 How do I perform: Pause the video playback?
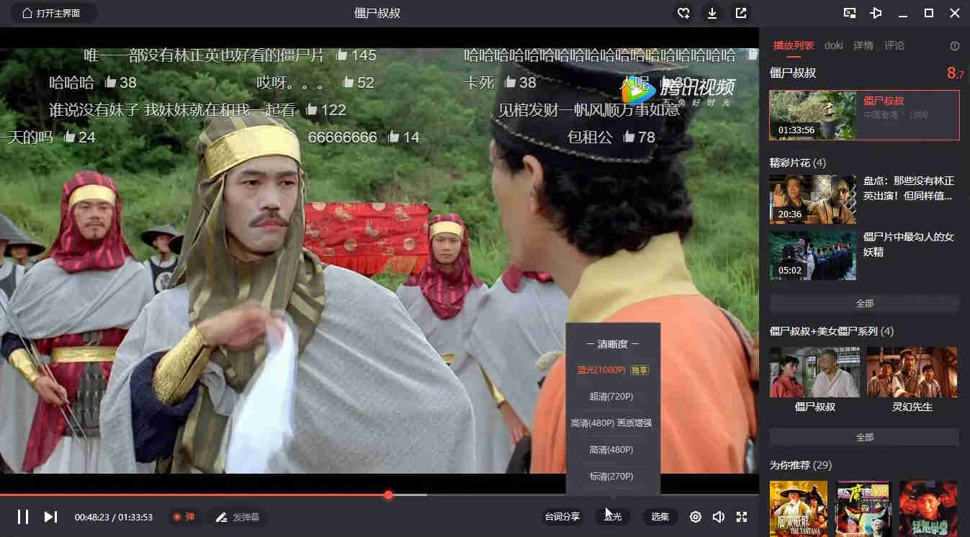(x=23, y=517)
